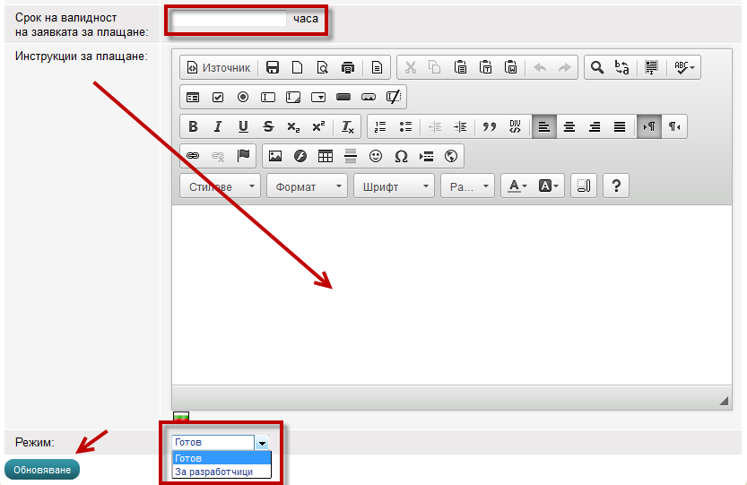Viewport: 747px width, 485px height.
Task: Insert a checkbox form element
Action: (218, 97)
